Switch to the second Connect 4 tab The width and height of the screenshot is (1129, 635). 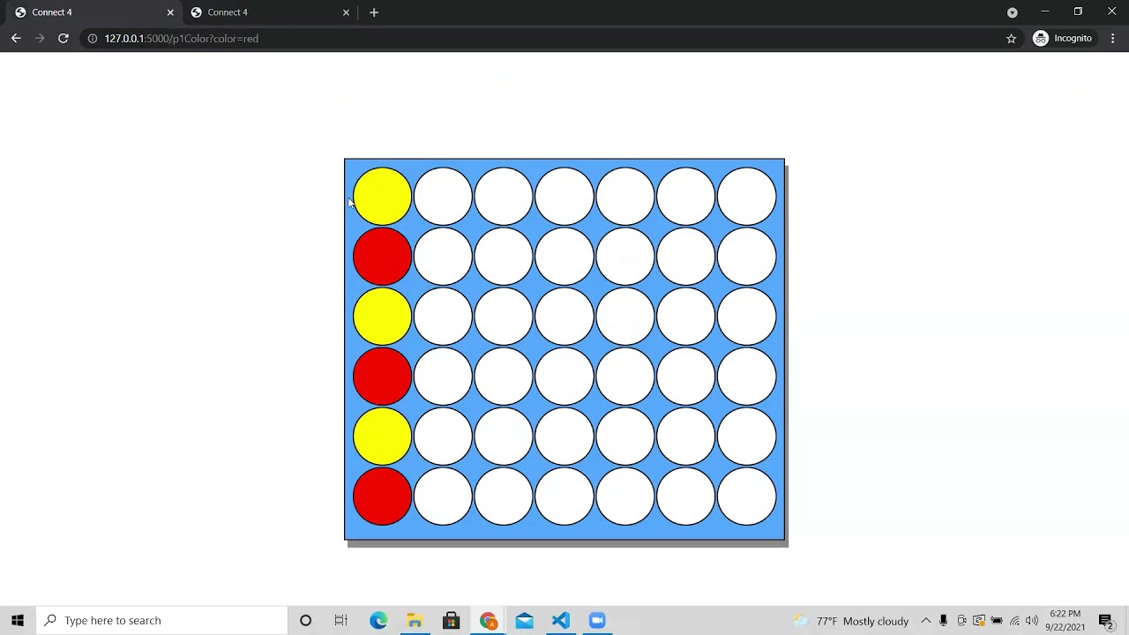265,12
